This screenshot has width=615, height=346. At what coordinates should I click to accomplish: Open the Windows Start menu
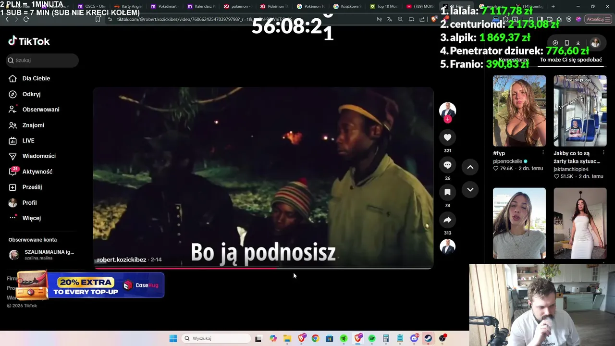click(173, 338)
